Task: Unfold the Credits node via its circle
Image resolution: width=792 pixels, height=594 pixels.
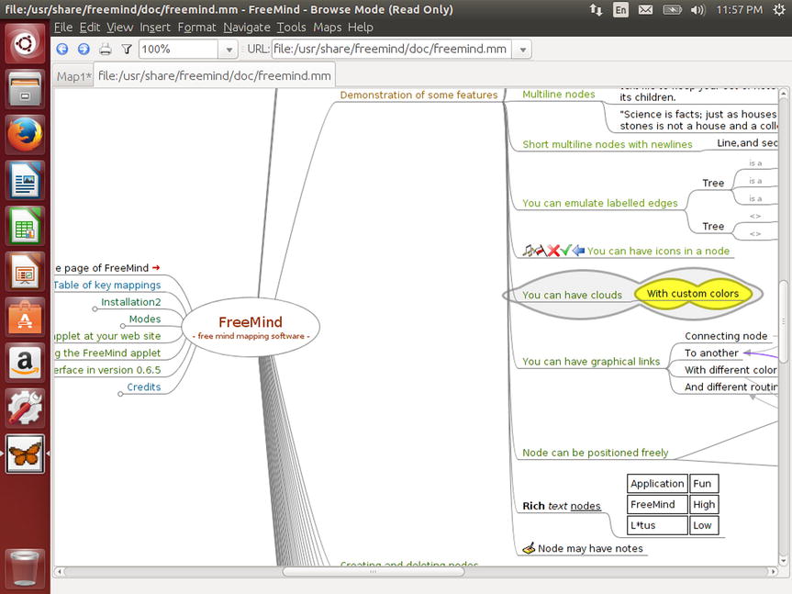Action: 120,394
